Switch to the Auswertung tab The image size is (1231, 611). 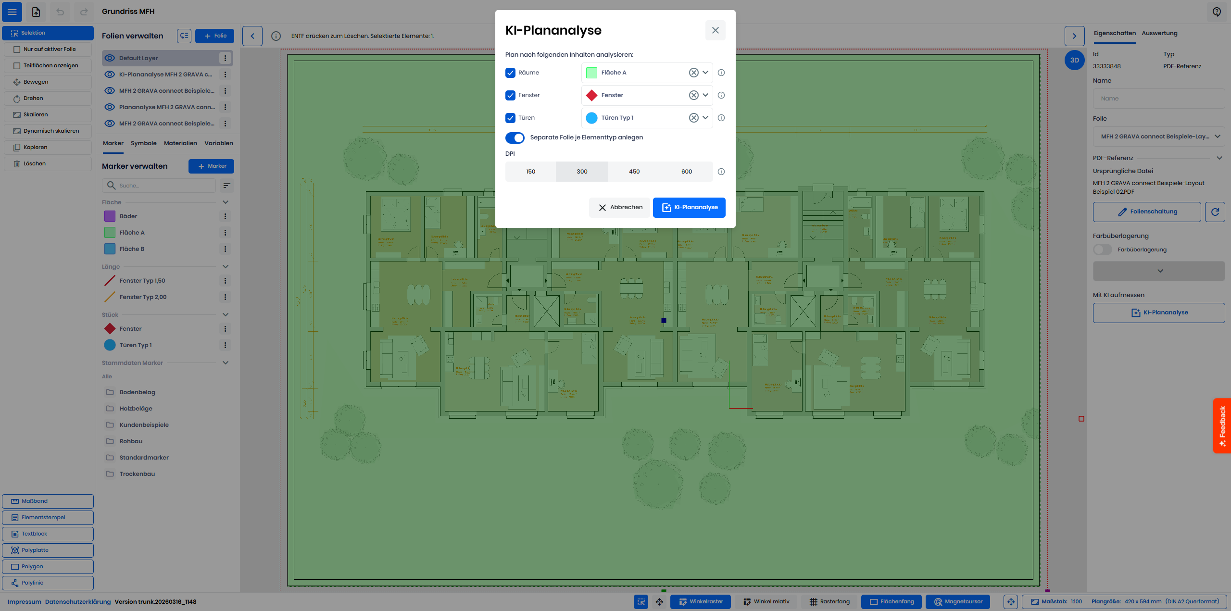(1159, 33)
